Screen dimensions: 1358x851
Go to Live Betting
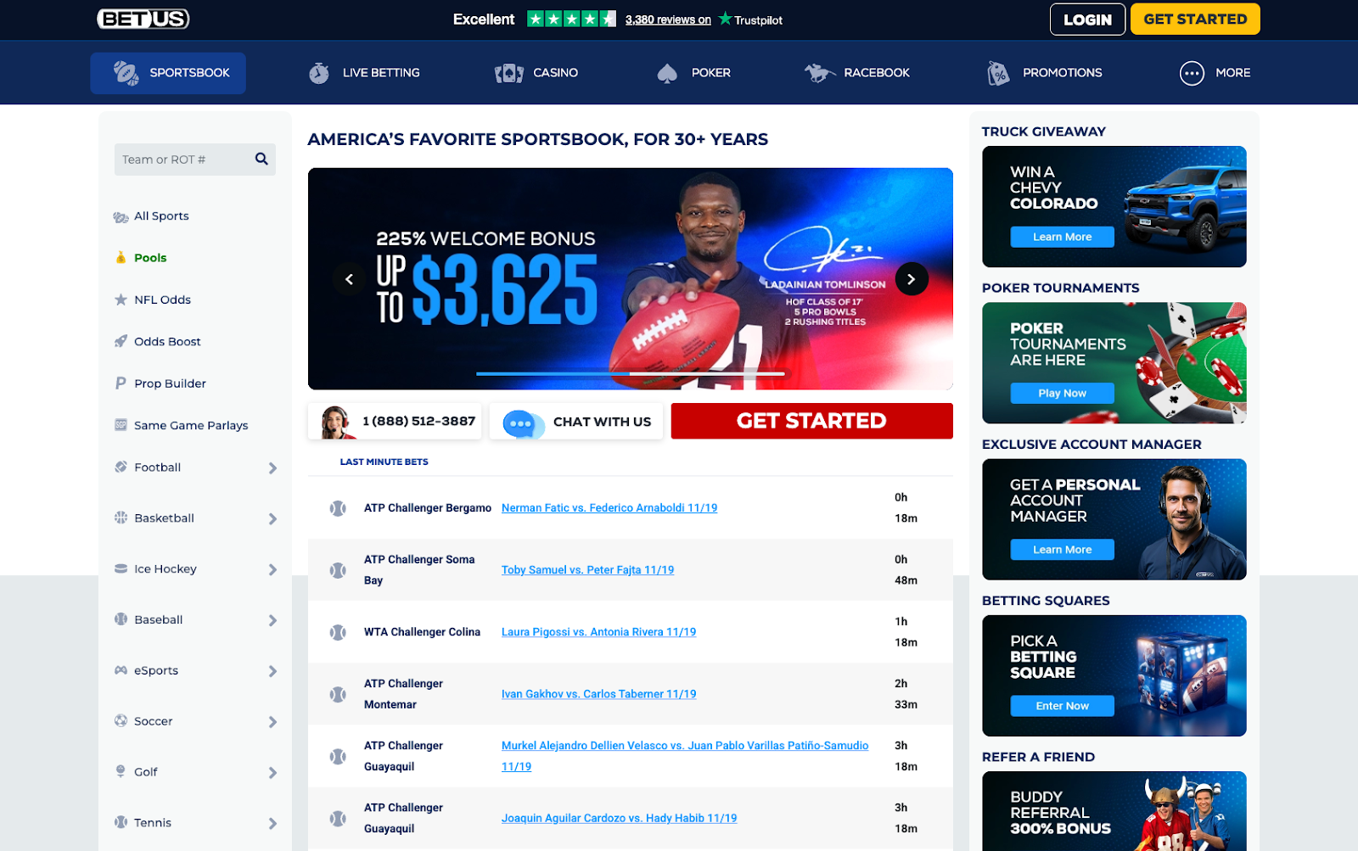pos(364,73)
